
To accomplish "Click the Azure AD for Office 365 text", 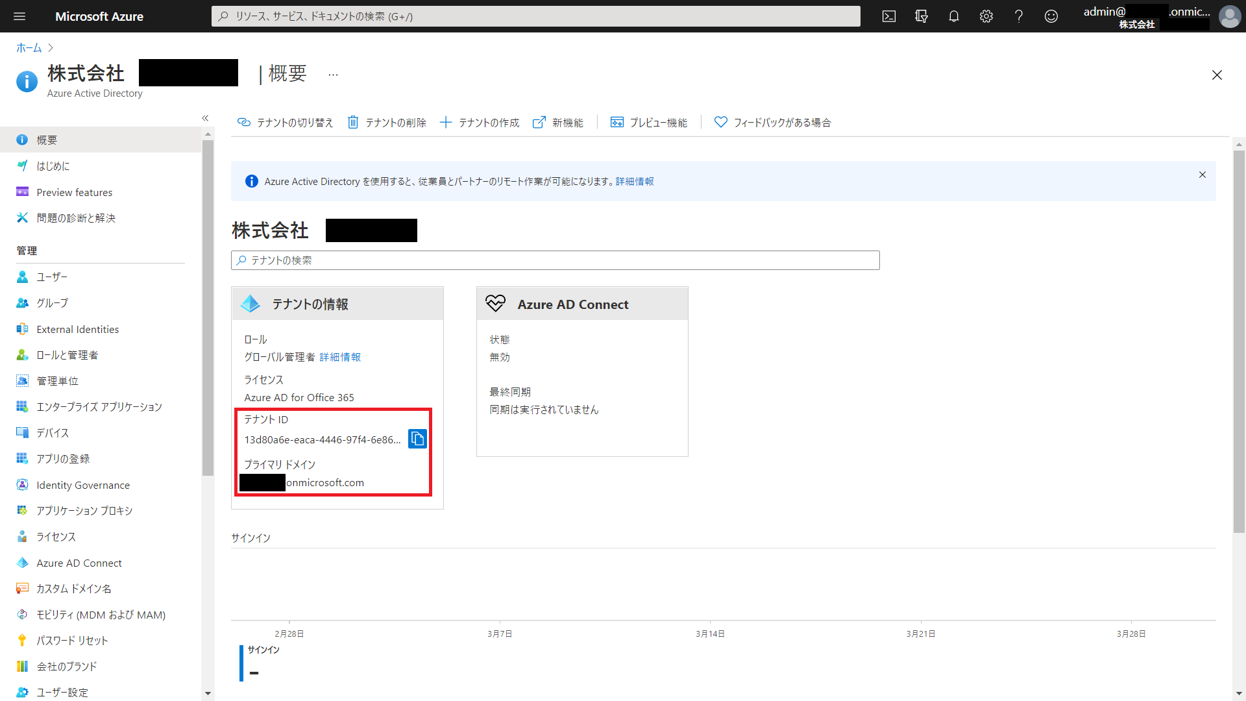I will (x=299, y=397).
